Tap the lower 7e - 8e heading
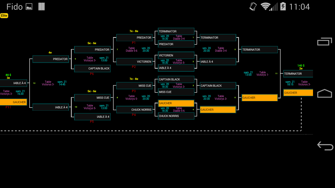Screen dimensions: 335x188 tap(134, 79)
